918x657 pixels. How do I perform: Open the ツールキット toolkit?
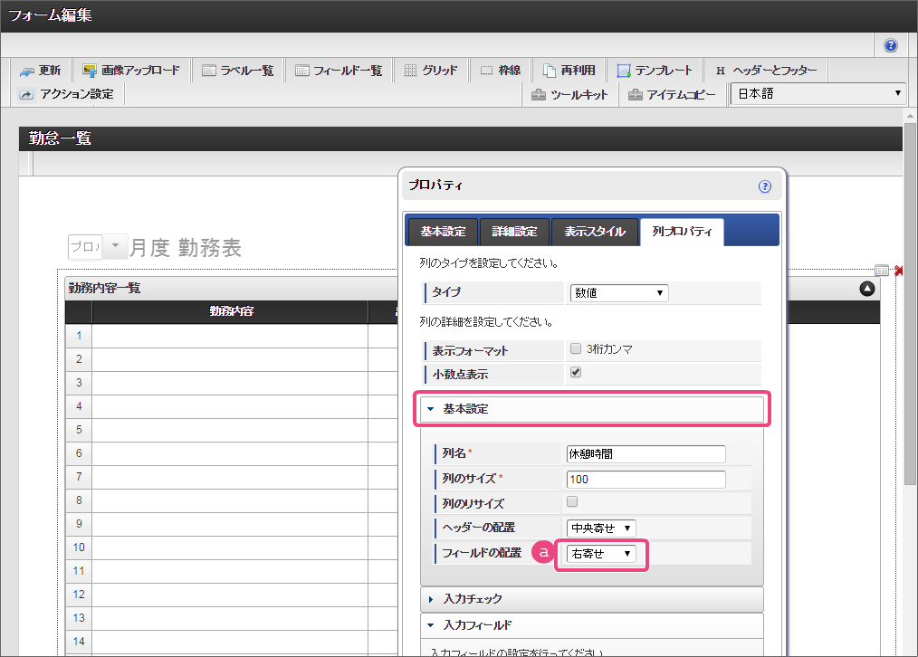[x=569, y=94]
